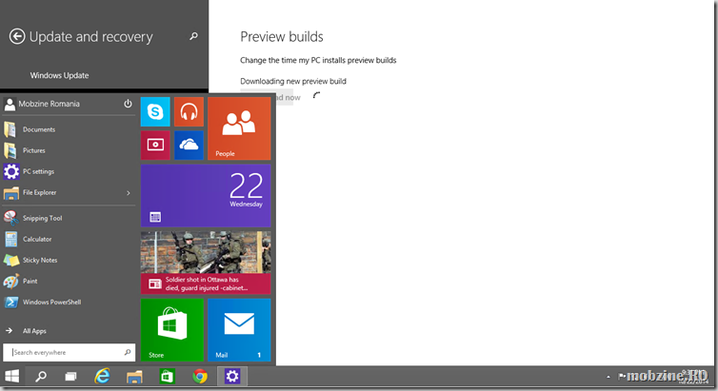
Task: Click the power button in Start menu
Action: click(128, 104)
